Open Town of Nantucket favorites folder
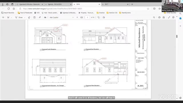 pos(25,13)
